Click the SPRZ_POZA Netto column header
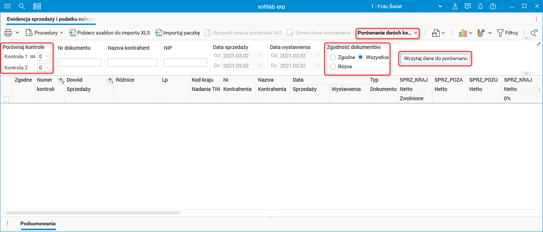543x232 pixels. [450, 89]
